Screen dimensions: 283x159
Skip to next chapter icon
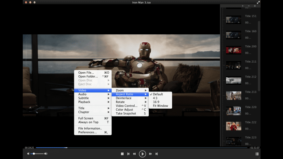[156, 154]
